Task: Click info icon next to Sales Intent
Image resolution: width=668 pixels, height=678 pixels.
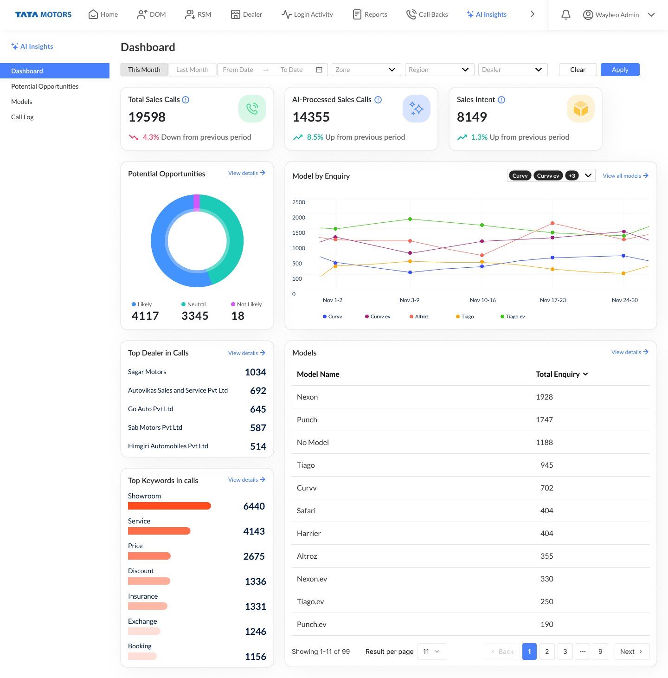Action: point(501,100)
